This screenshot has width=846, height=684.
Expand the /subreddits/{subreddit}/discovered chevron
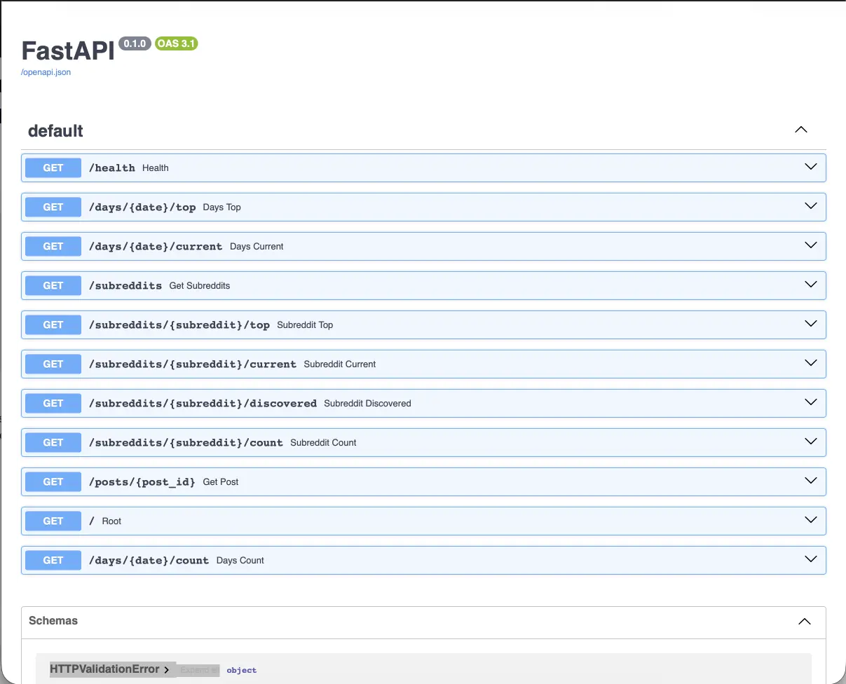811,402
